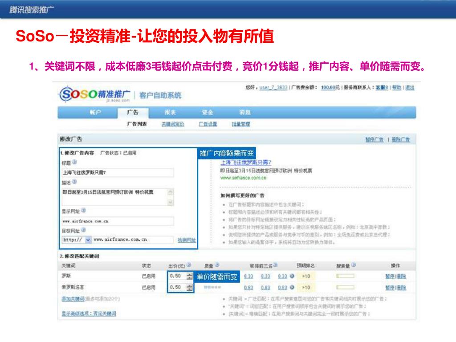Open help icon next to 描述

[x=74, y=182]
